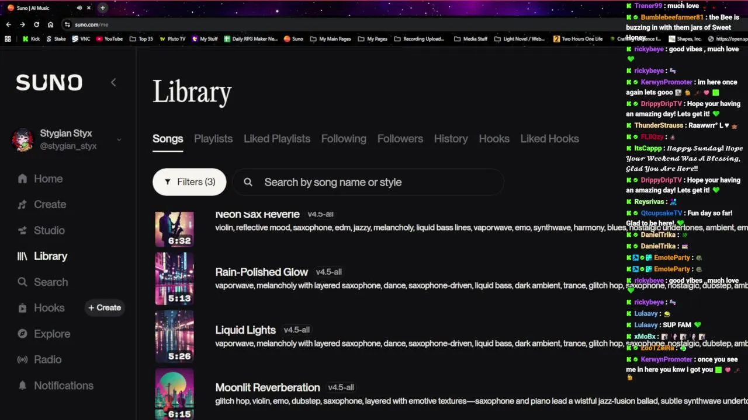
Task: Expand the Top 35 bookmark folder
Action: [x=141, y=39]
